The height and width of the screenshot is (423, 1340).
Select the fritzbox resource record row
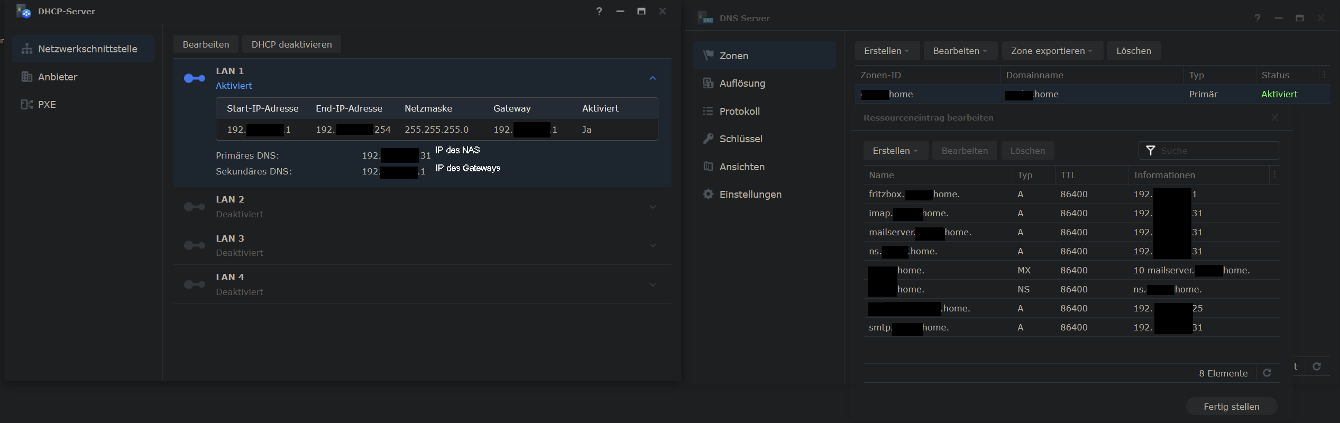(1071, 194)
